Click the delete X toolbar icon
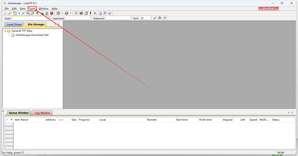The image size is (298, 156). click(95, 13)
